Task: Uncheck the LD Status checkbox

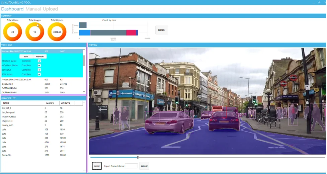Action: click(39, 70)
